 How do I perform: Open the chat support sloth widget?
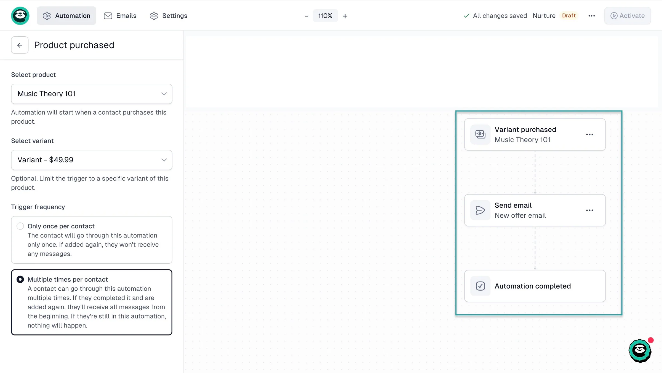point(640,350)
